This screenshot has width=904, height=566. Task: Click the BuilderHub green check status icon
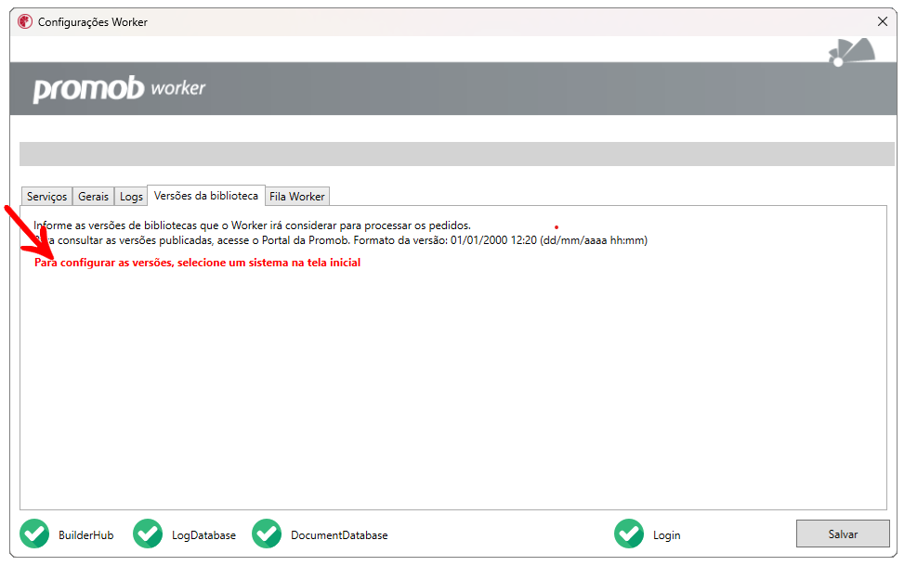34,534
